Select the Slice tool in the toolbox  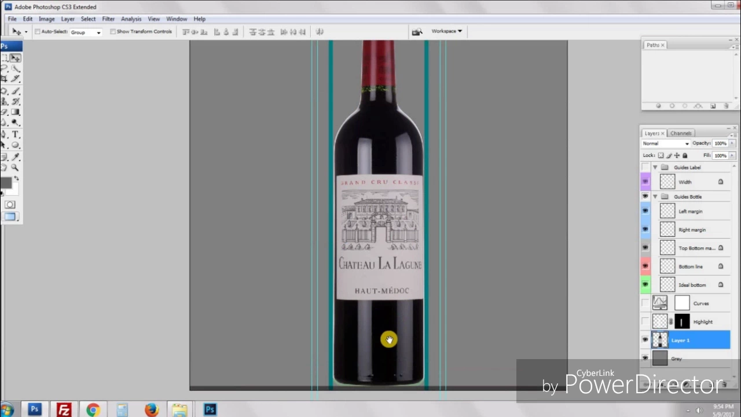point(15,79)
